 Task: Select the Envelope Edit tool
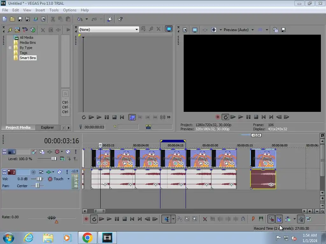(x=180, y=219)
